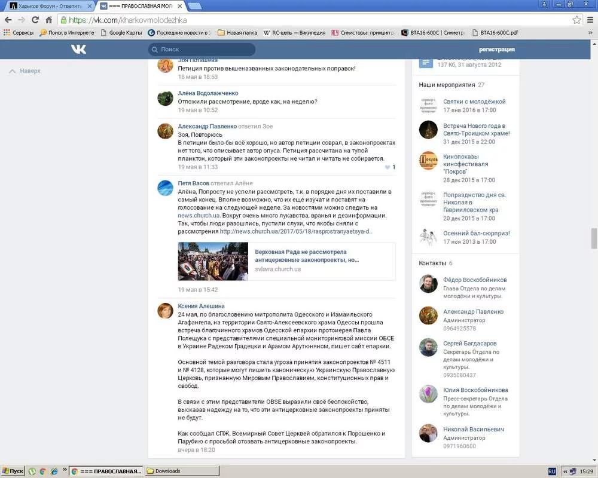Click the Наверх back-to-top button
598x478 pixels.
pos(25,71)
